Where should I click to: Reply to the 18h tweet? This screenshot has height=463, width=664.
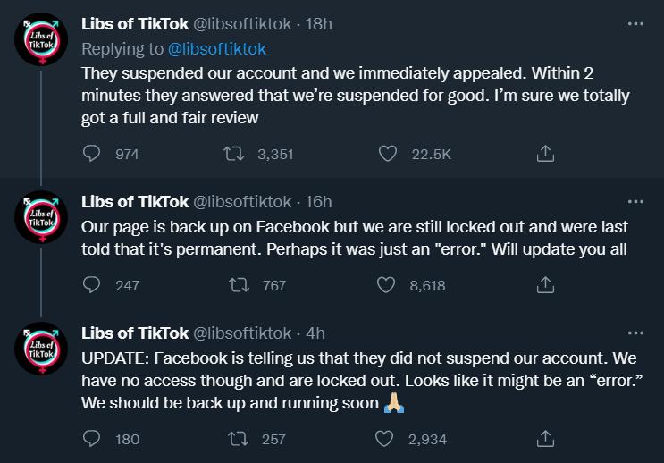pos(91,154)
